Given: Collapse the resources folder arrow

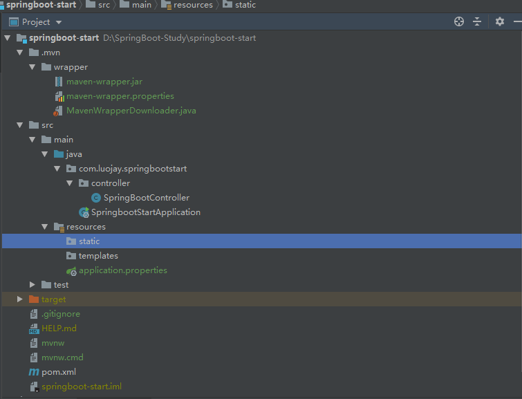Looking at the screenshot, I should pos(45,227).
